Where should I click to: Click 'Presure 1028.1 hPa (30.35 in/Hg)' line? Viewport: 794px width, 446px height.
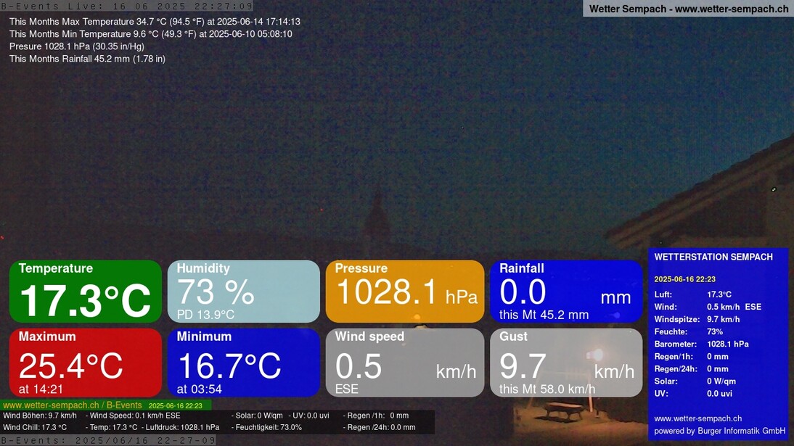click(76, 46)
